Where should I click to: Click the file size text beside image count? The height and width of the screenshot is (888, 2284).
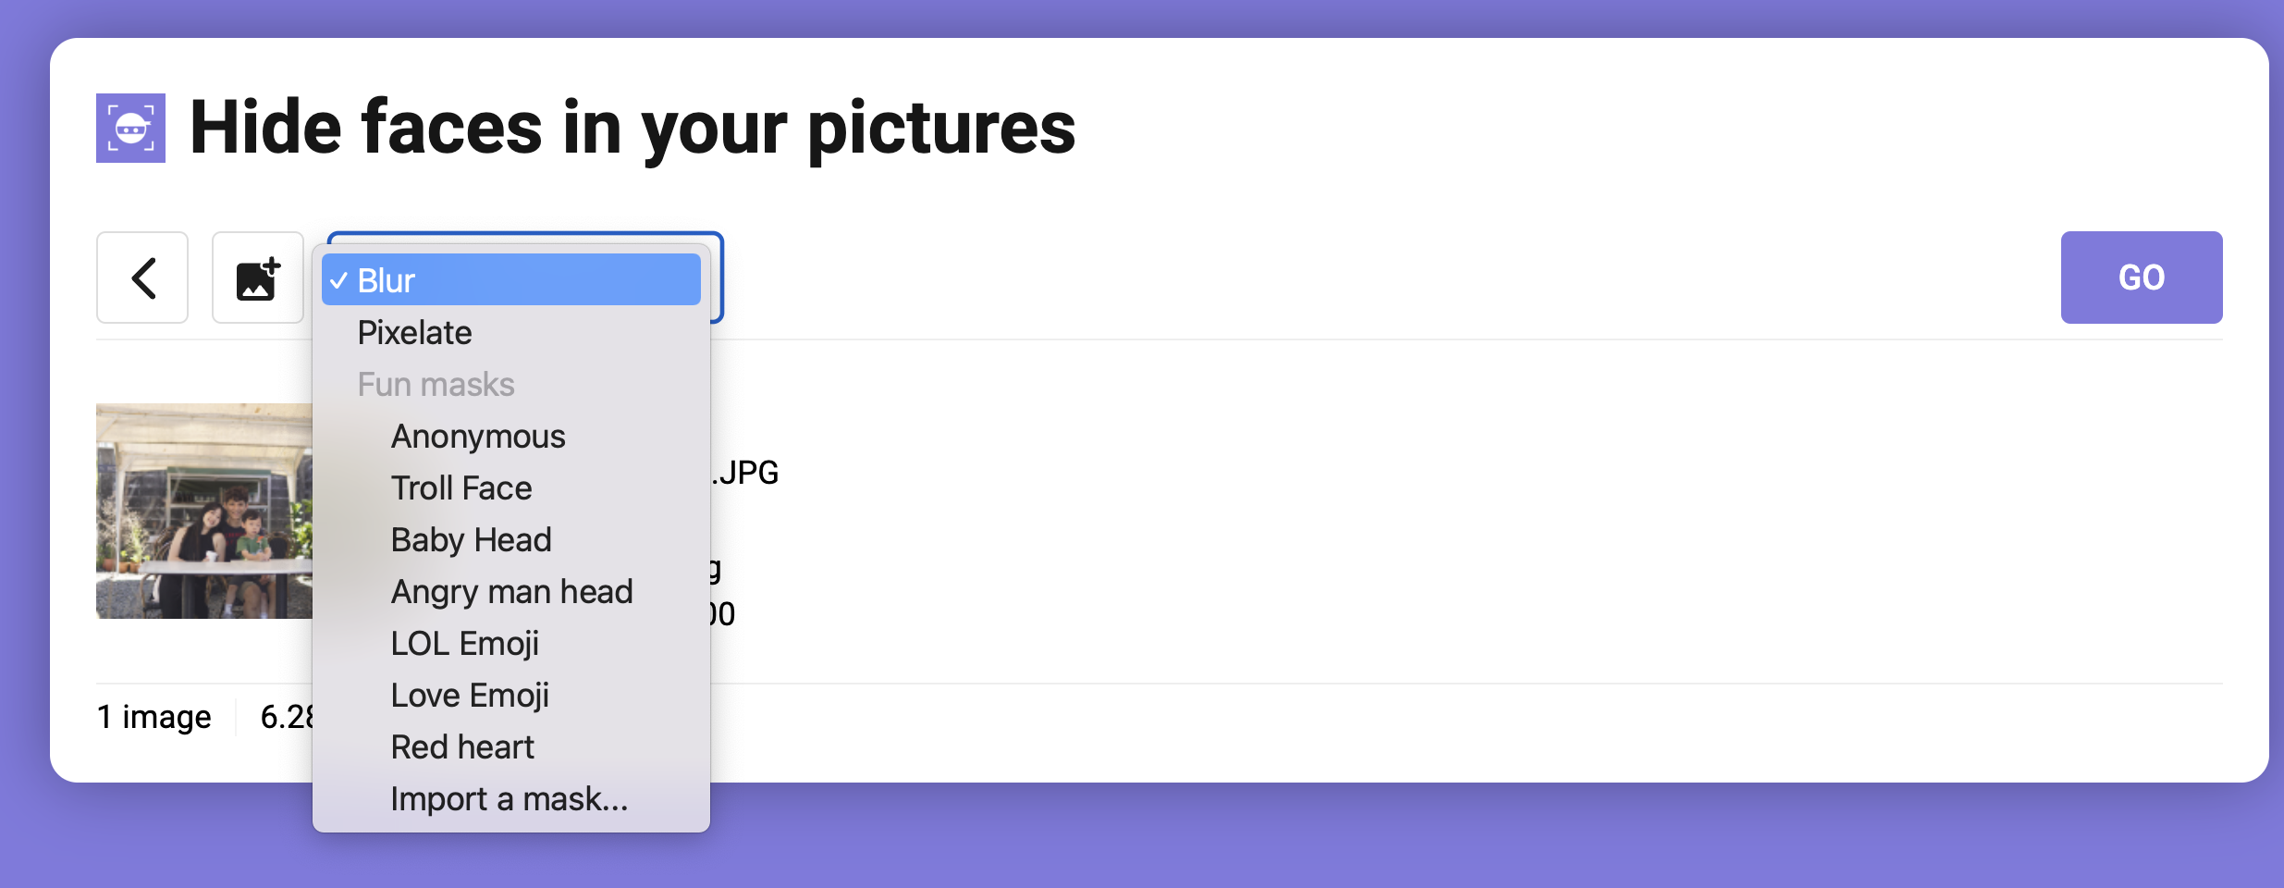pyautogui.click(x=288, y=717)
